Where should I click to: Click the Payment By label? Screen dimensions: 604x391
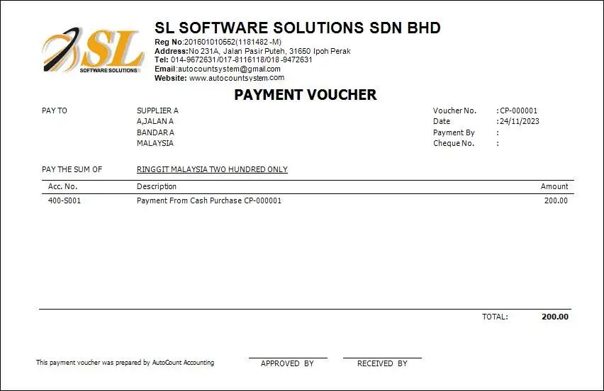454,132
